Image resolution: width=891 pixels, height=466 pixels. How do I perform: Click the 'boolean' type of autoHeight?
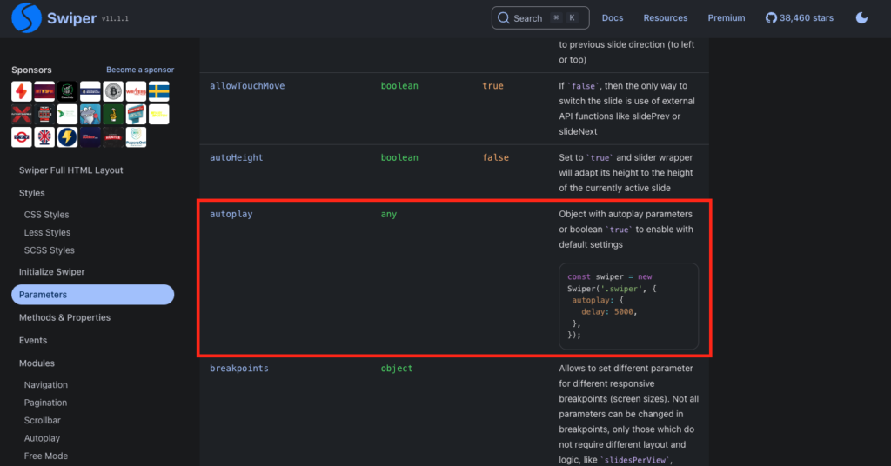coord(399,157)
